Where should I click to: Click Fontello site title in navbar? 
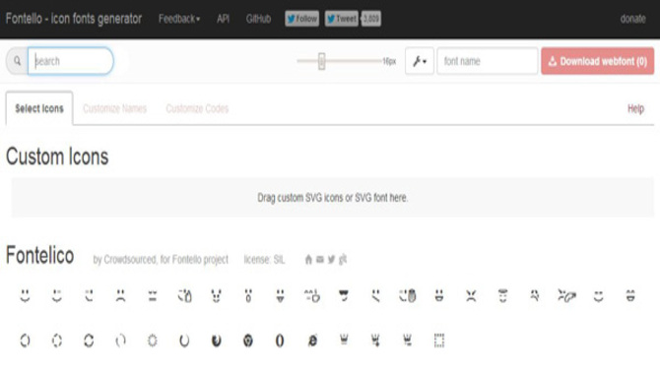[74, 19]
